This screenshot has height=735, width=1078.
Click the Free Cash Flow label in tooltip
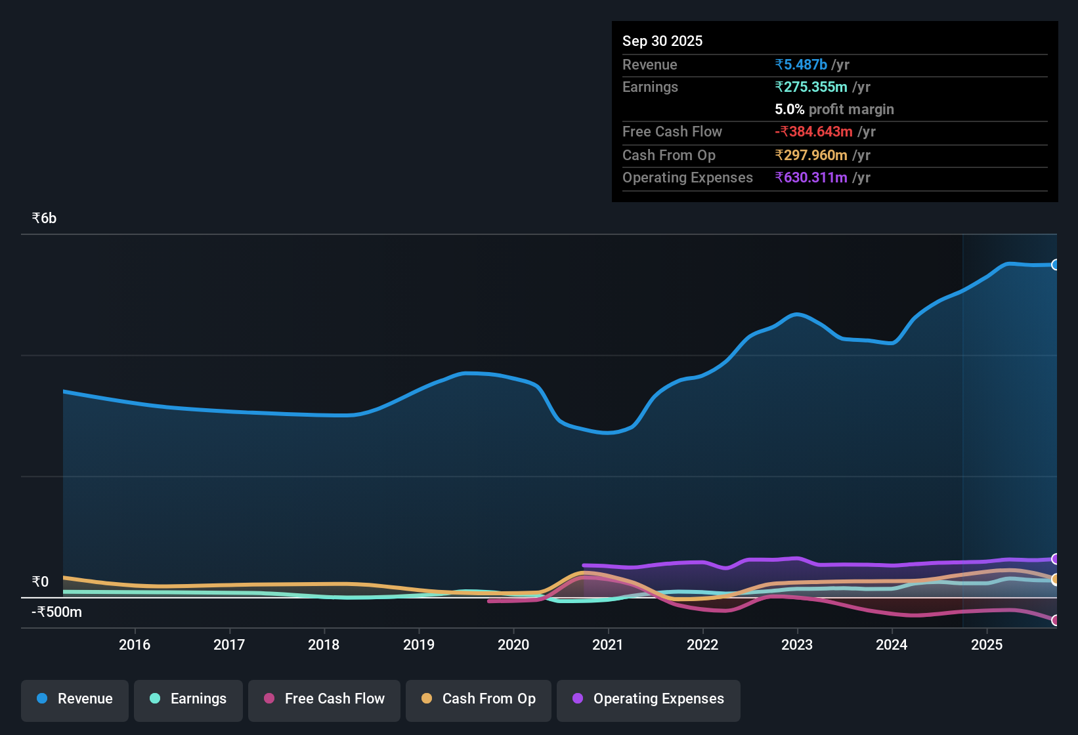tap(672, 131)
